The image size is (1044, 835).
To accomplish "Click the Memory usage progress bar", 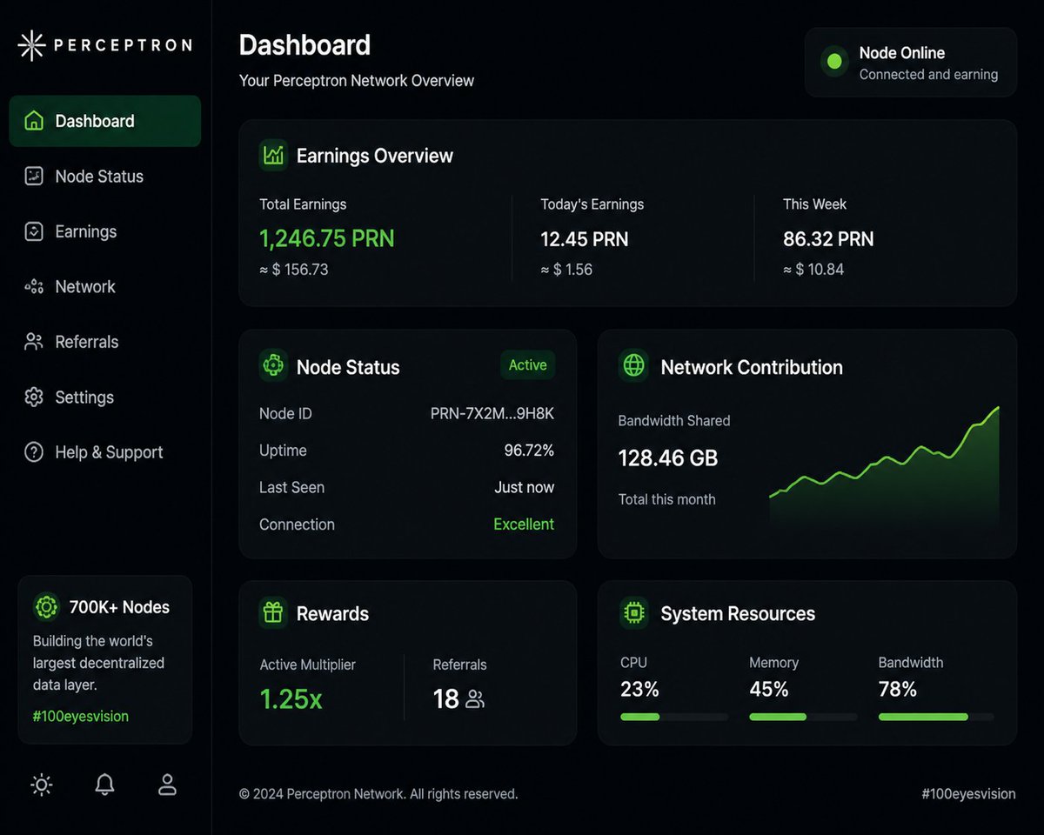I will click(803, 717).
